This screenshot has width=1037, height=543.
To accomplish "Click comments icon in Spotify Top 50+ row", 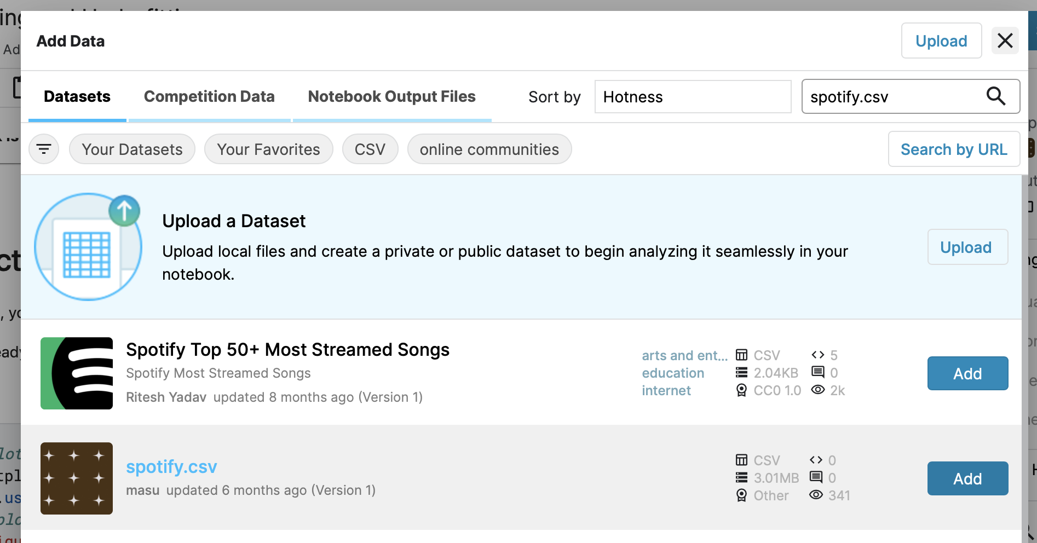I will click(x=818, y=372).
